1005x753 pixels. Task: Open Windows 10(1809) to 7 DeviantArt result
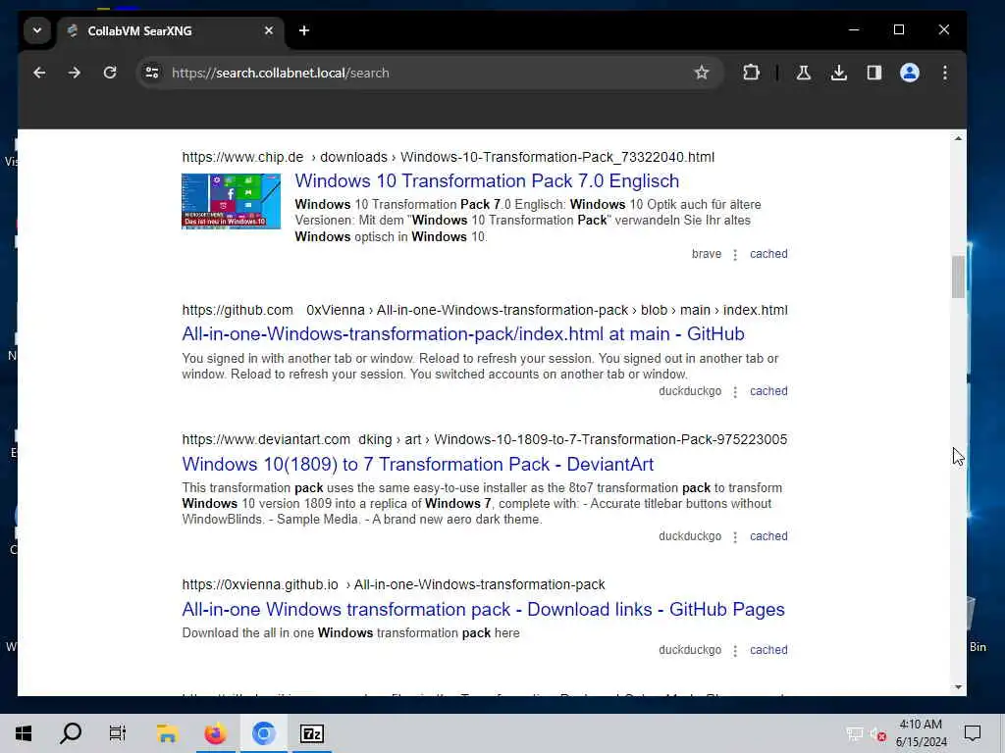coord(417,464)
